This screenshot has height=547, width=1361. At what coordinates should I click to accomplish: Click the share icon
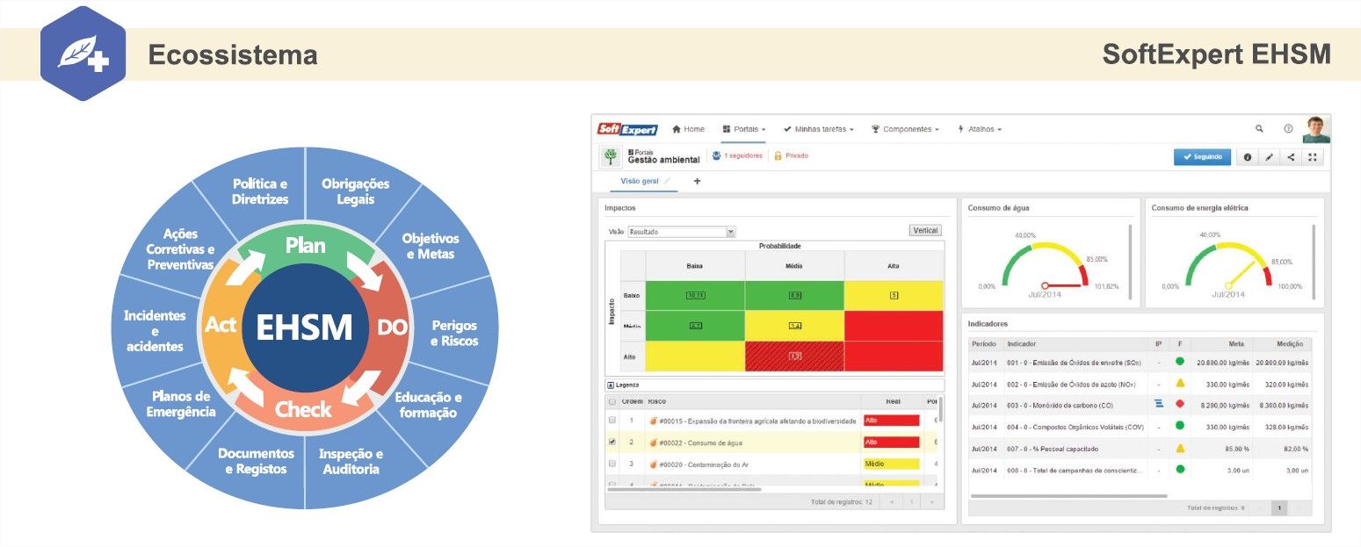click(1291, 157)
